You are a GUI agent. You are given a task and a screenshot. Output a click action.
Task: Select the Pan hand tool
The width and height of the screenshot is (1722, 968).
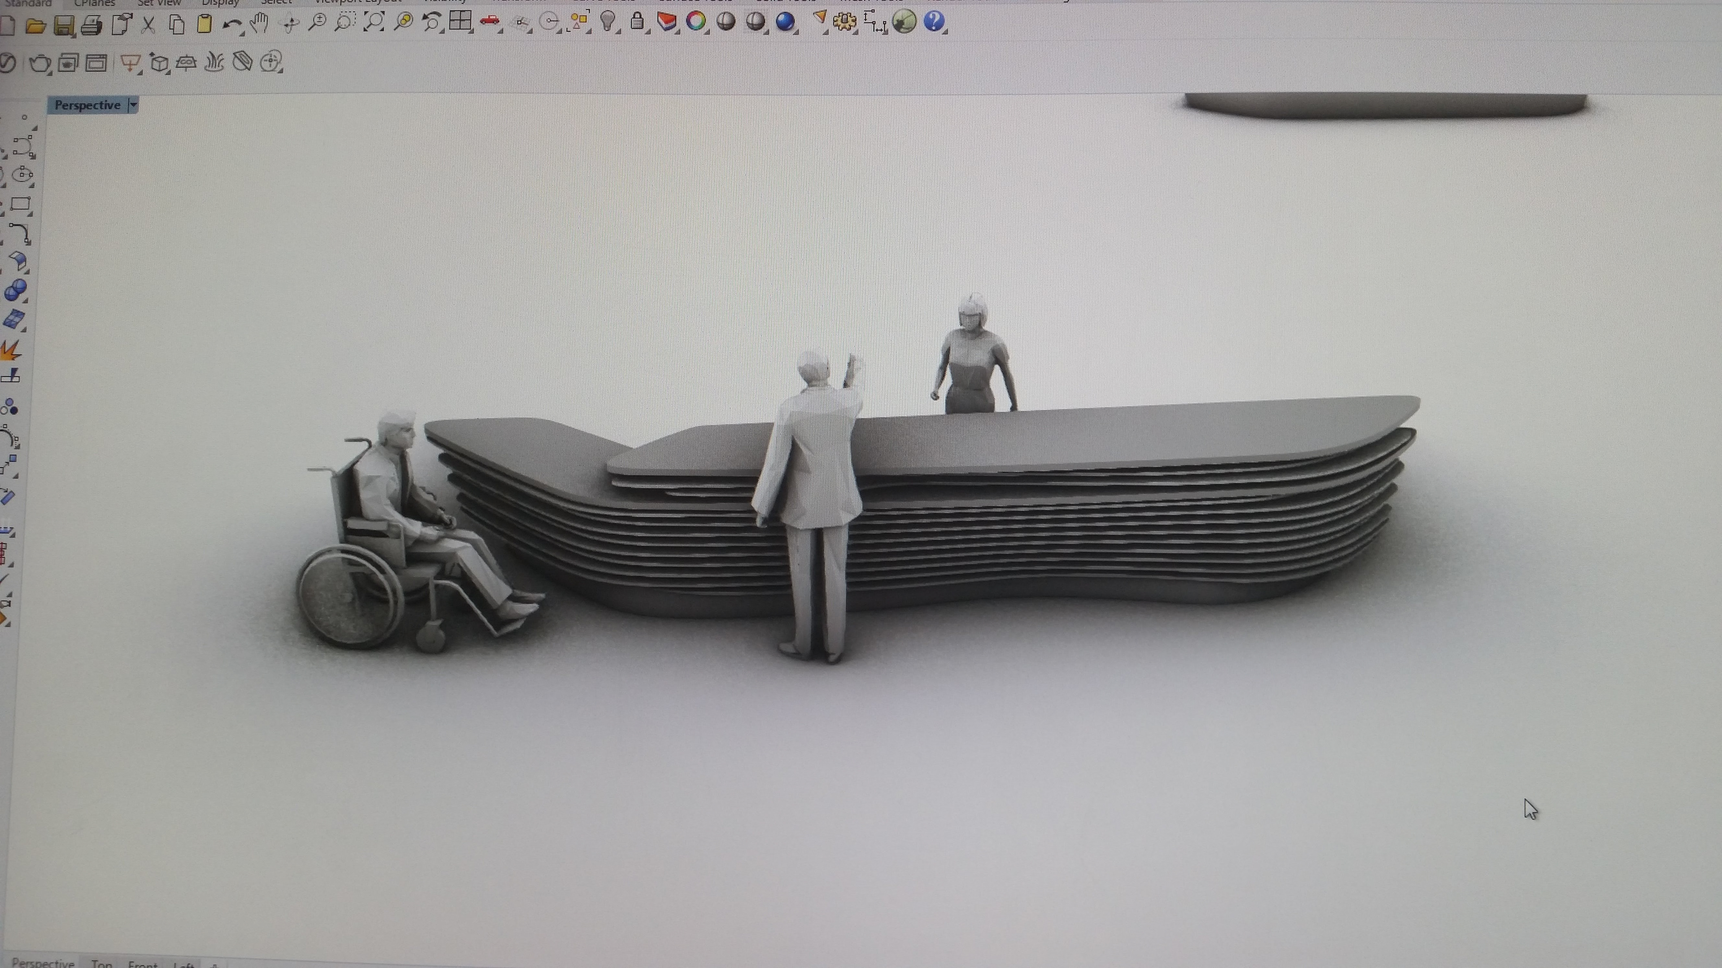click(x=259, y=24)
